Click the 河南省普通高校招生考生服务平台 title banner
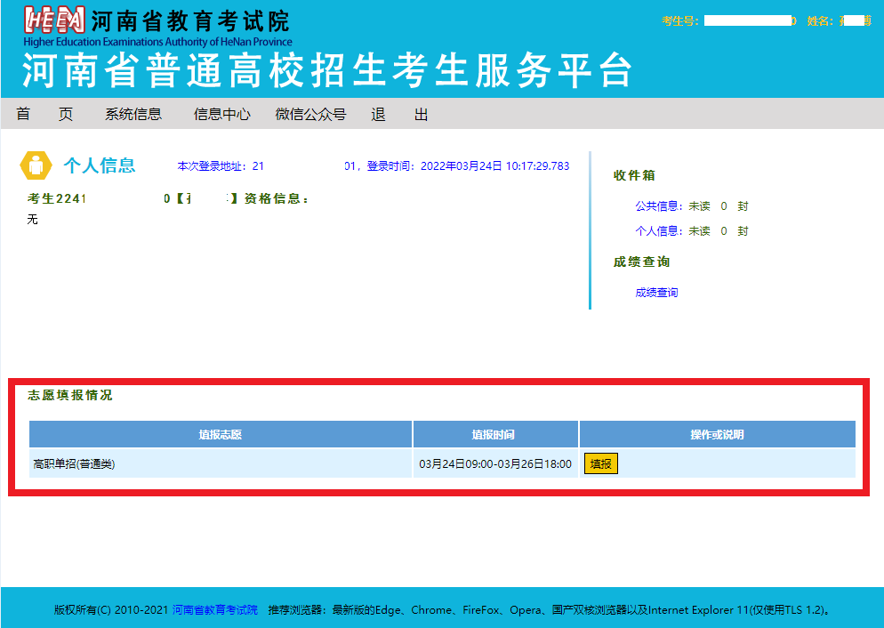Image resolution: width=884 pixels, height=628 pixels. tap(326, 71)
